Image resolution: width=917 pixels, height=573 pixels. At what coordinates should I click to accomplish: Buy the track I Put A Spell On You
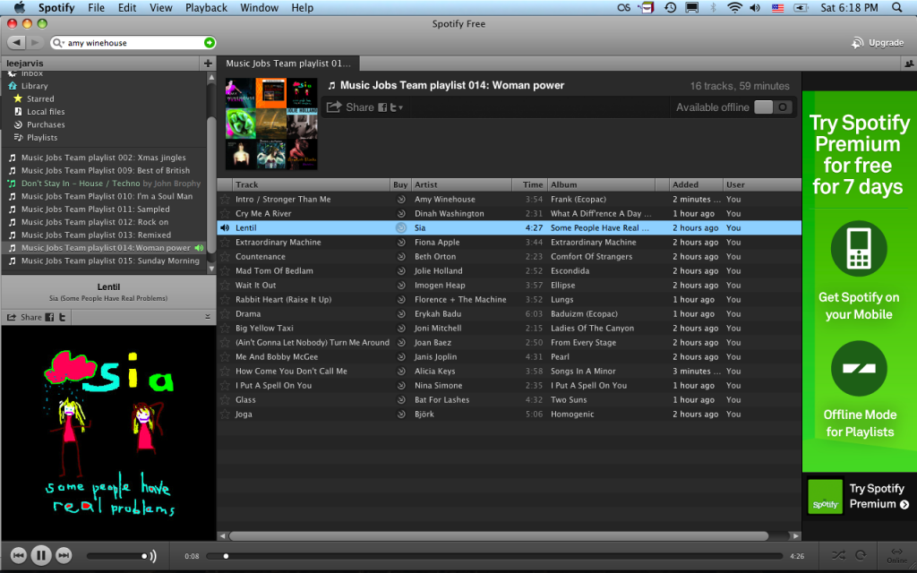click(401, 385)
